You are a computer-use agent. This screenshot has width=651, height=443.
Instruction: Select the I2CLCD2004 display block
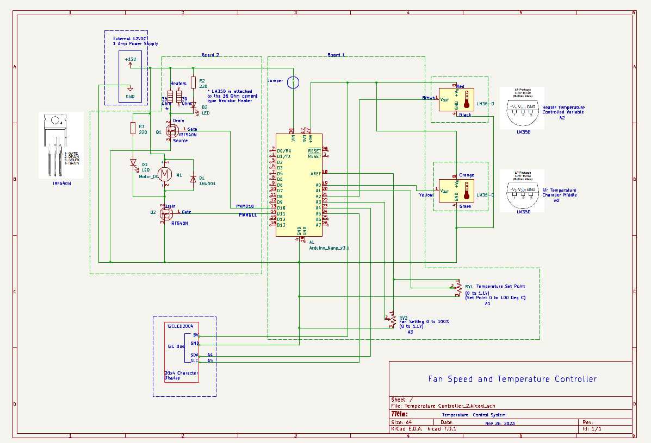pos(182,352)
